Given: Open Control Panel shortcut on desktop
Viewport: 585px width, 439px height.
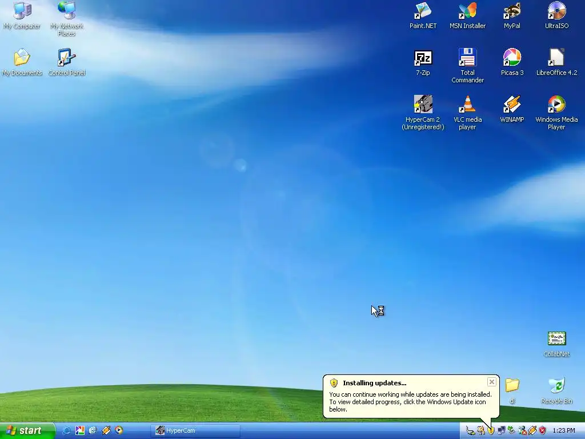Looking at the screenshot, I should click(67, 62).
